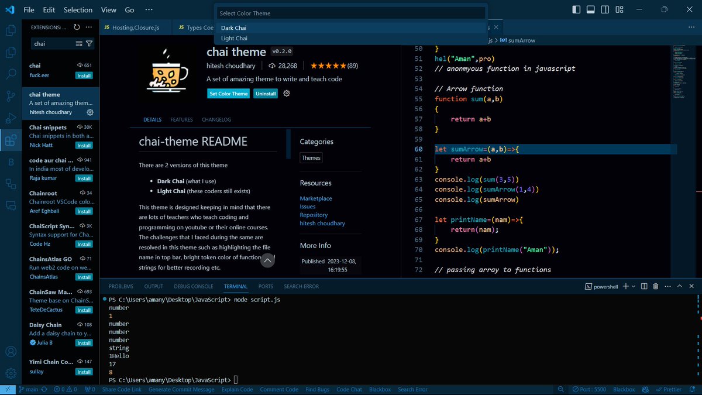Open the Accounts icon in activity bar
Image resolution: width=702 pixels, height=395 pixels.
pyautogui.click(x=11, y=352)
